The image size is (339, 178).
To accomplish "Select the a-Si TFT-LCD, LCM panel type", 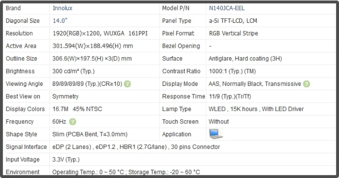I will (233, 21).
